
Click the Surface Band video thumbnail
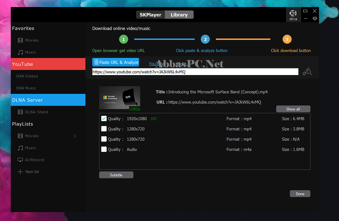click(120, 98)
